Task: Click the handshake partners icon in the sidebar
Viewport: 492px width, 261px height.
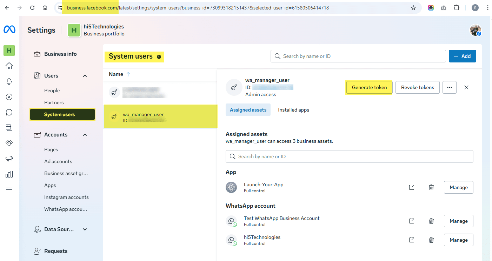Action: 9,143
